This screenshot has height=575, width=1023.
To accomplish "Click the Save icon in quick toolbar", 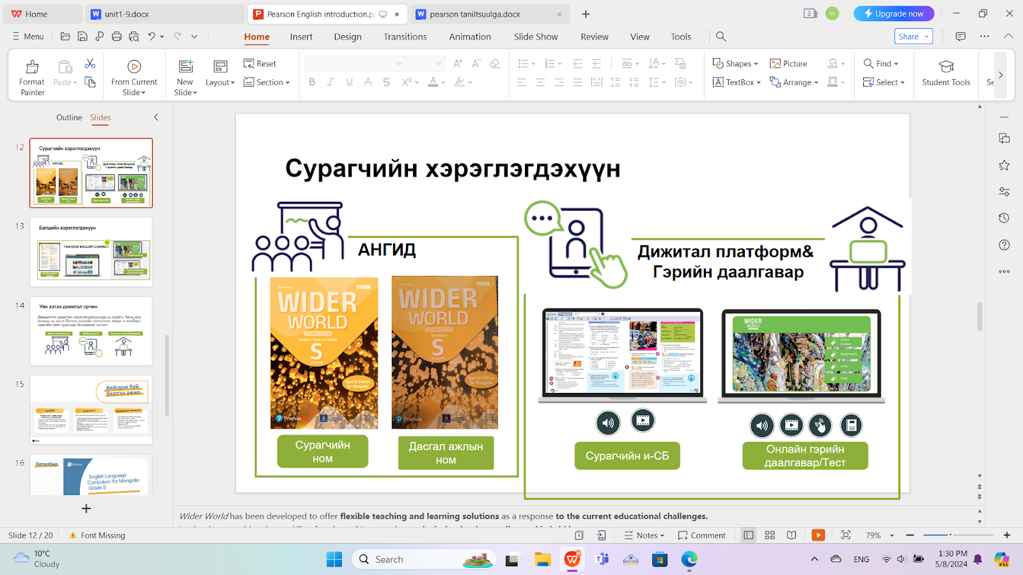I will pyautogui.click(x=82, y=36).
